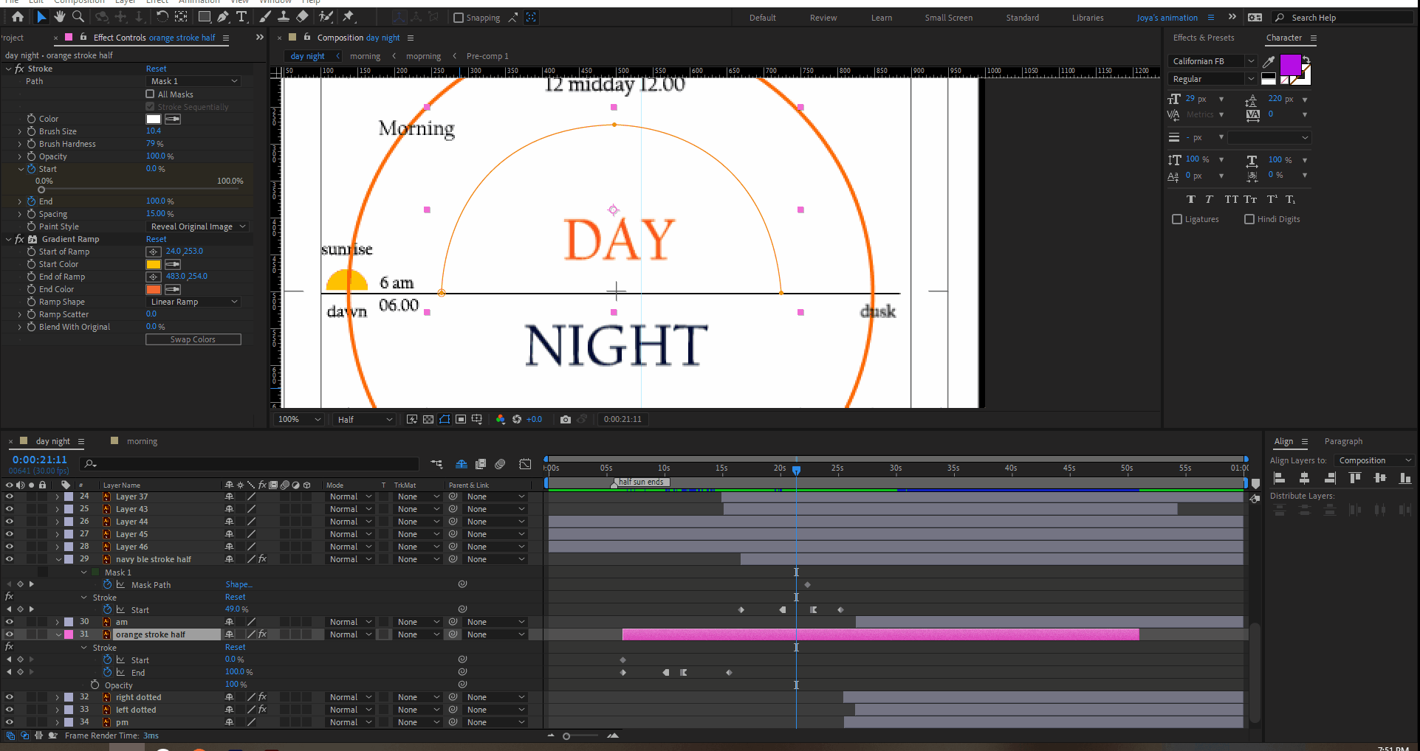Select the Hand tool in toolbar

60,17
